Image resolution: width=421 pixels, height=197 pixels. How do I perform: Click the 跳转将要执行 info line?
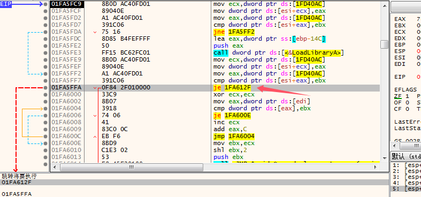coord(19,176)
